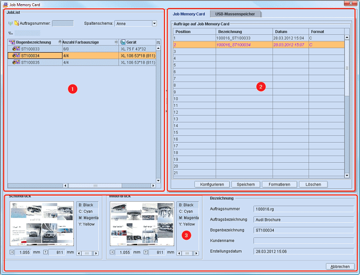Open the Spaltenschema dropdown
This screenshot has width=360, height=275.
point(154,23)
